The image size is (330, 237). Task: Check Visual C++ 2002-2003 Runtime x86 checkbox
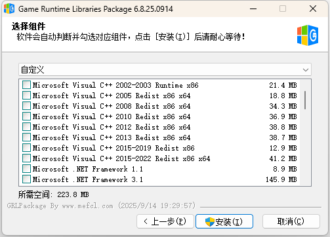(26, 84)
